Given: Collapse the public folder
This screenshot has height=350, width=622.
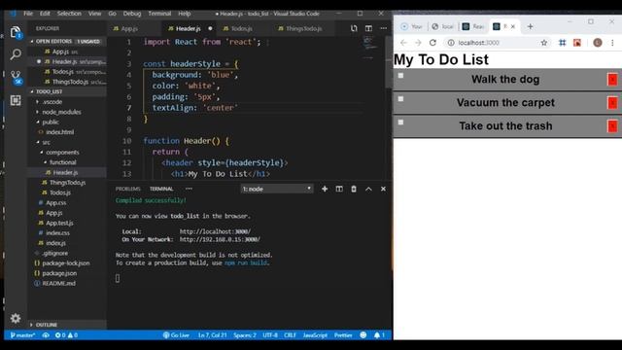Looking at the screenshot, I should (50, 122).
